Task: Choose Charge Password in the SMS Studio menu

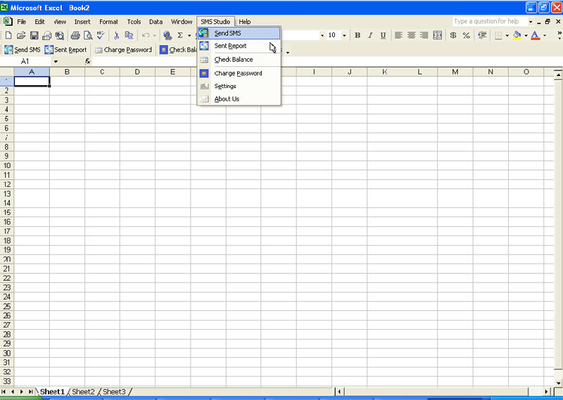Action: coord(239,73)
